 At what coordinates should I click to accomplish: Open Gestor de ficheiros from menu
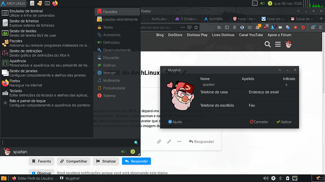[x=47, y=23]
